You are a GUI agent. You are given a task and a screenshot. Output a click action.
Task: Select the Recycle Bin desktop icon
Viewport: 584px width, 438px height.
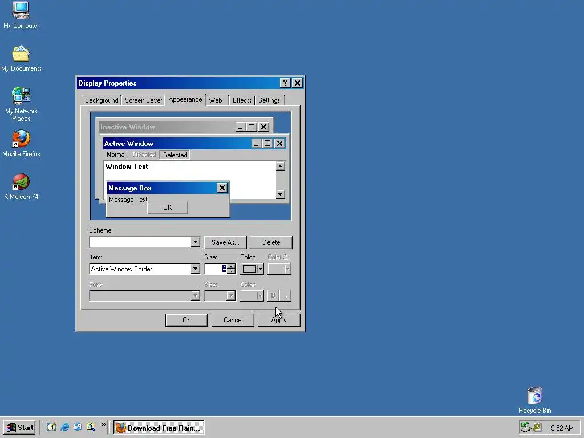coord(535,400)
